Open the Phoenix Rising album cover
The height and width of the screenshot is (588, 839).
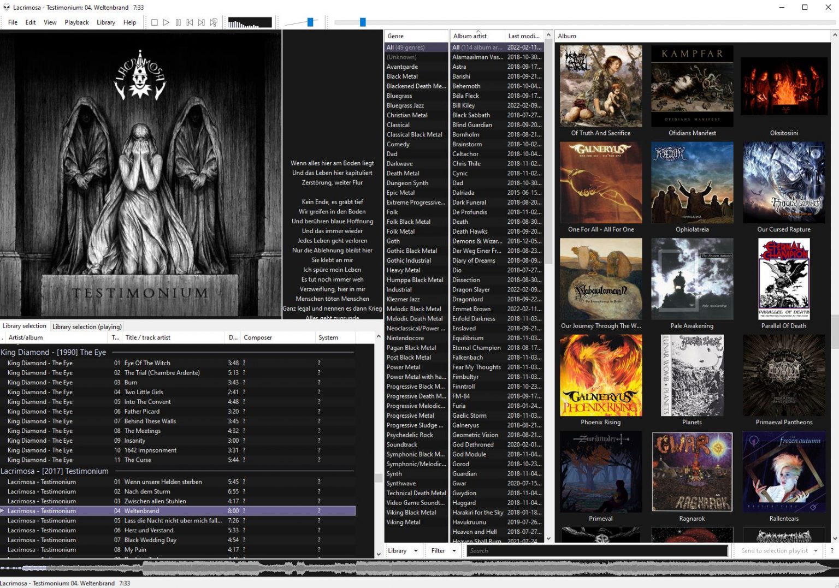600,376
